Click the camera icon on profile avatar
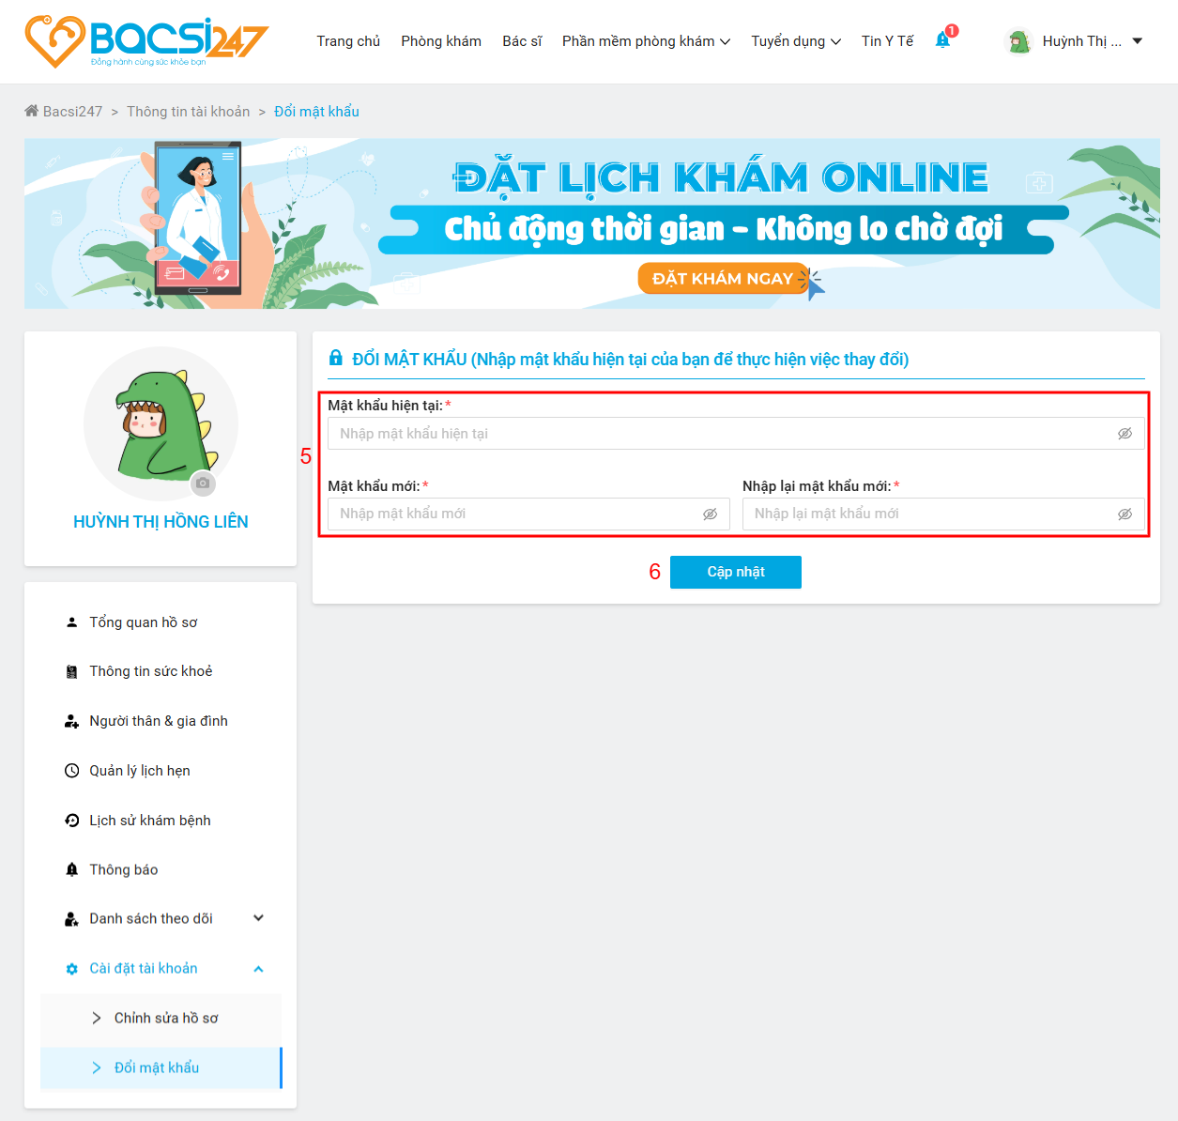Viewport: 1178px width, 1121px height. pyautogui.click(x=203, y=484)
